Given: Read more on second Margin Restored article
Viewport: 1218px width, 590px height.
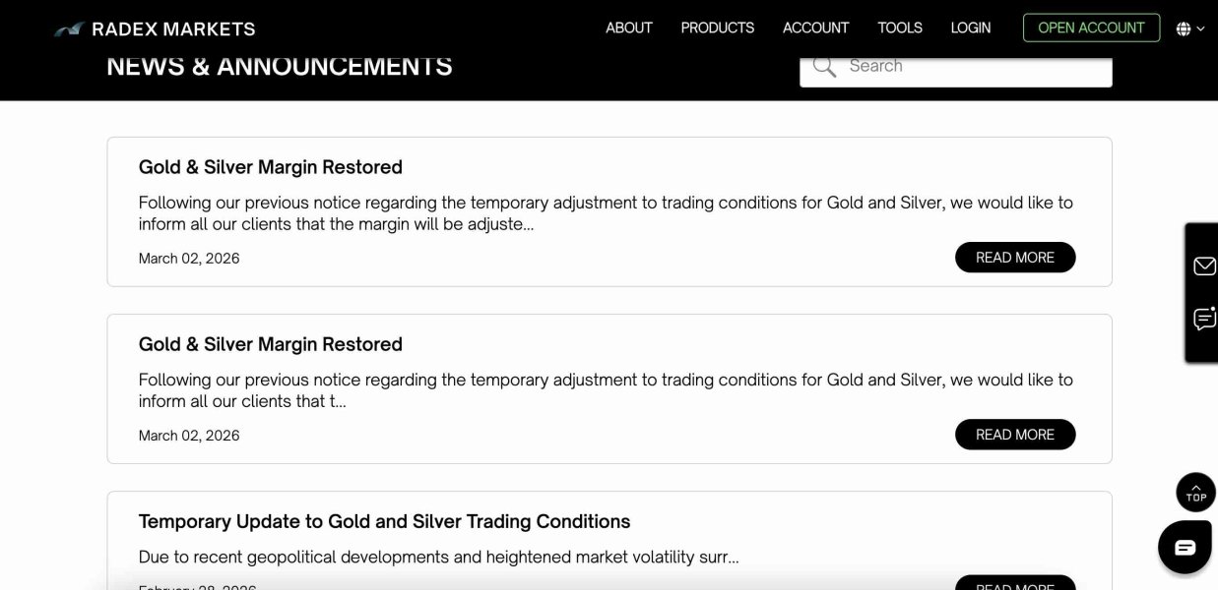Looking at the screenshot, I should [x=1015, y=435].
